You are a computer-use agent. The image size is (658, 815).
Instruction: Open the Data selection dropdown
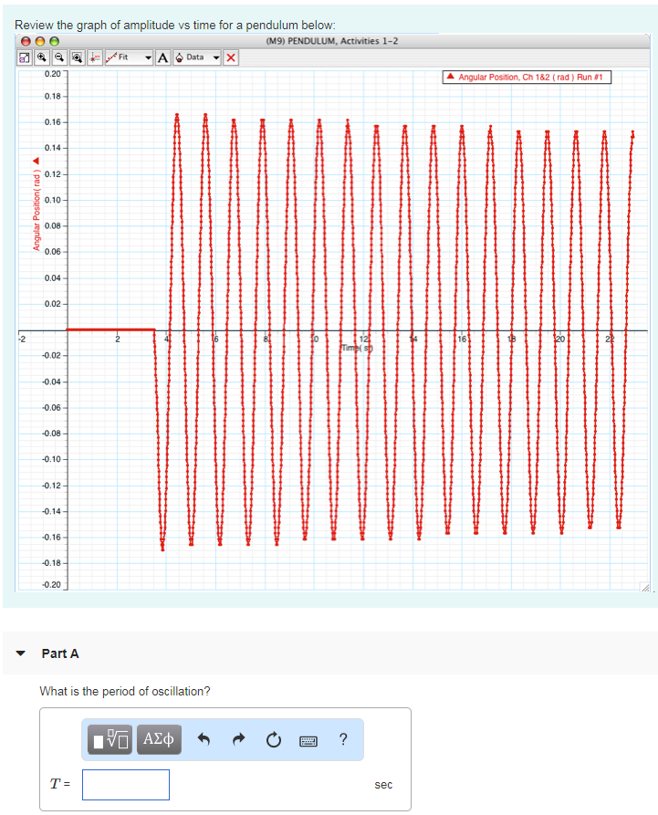click(197, 57)
